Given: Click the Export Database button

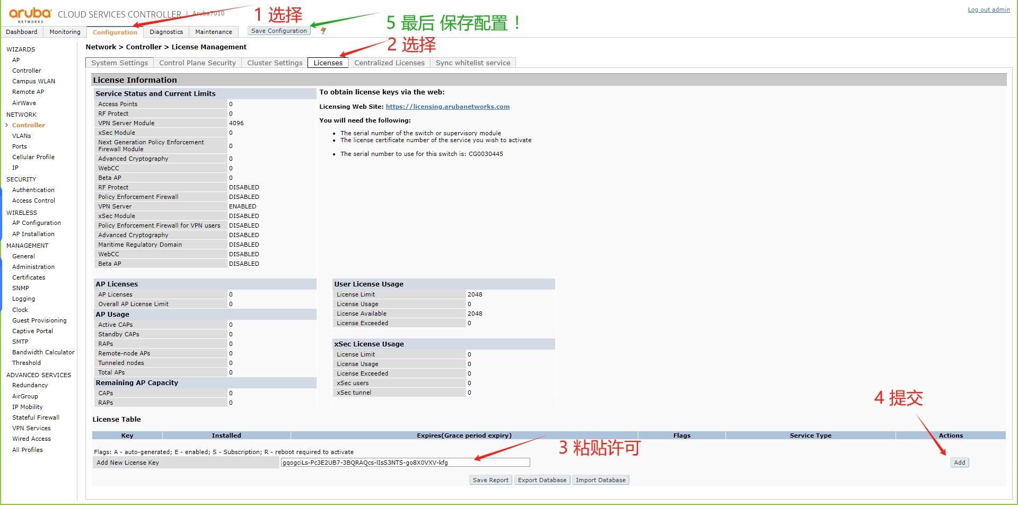Looking at the screenshot, I should coord(542,480).
